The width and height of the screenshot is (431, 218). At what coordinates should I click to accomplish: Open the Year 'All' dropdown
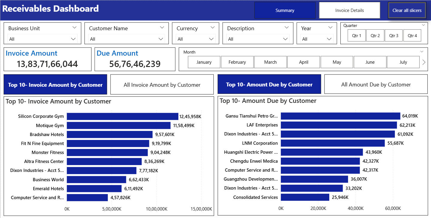(x=317, y=39)
